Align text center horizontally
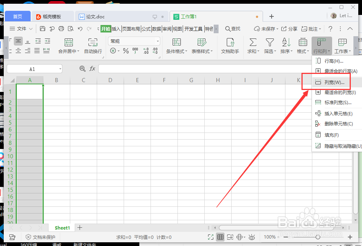 coord(18,50)
